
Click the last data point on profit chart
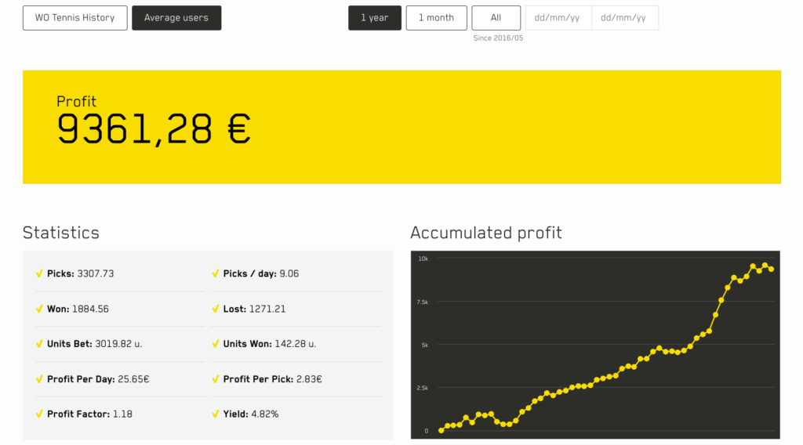click(x=772, y=270)
